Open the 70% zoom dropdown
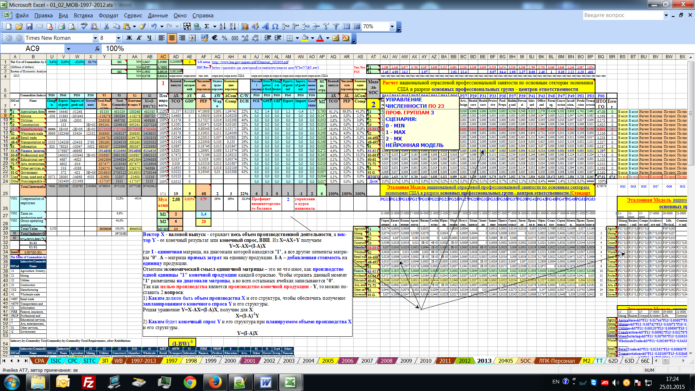The image size is (695, 391). 392,26
